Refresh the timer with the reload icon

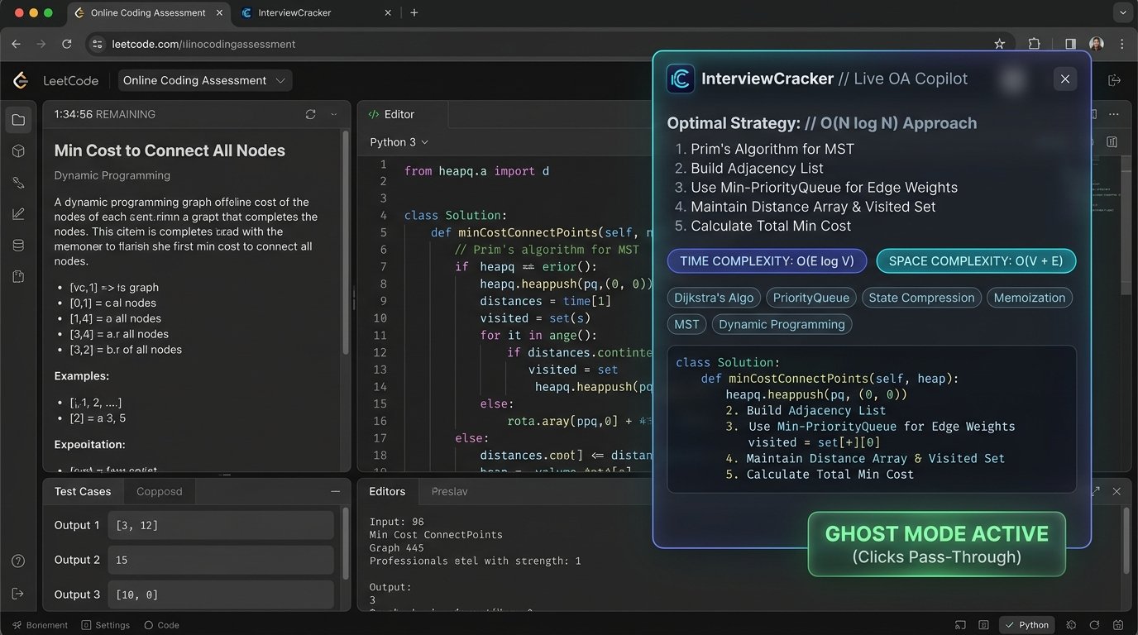[x=310, y=114]
